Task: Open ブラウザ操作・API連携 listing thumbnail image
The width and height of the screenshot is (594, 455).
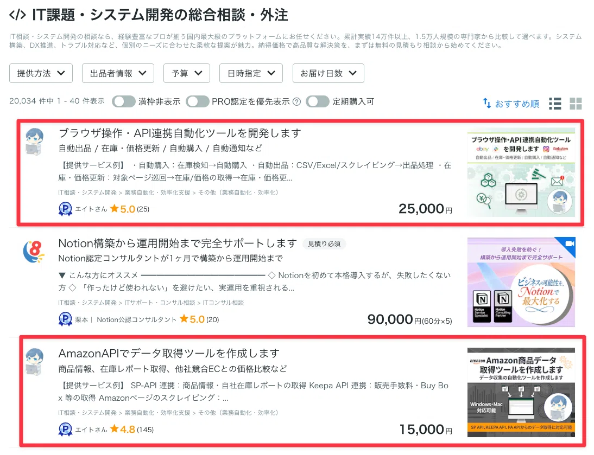Action: pyautogui.click(x=521, y=172)
